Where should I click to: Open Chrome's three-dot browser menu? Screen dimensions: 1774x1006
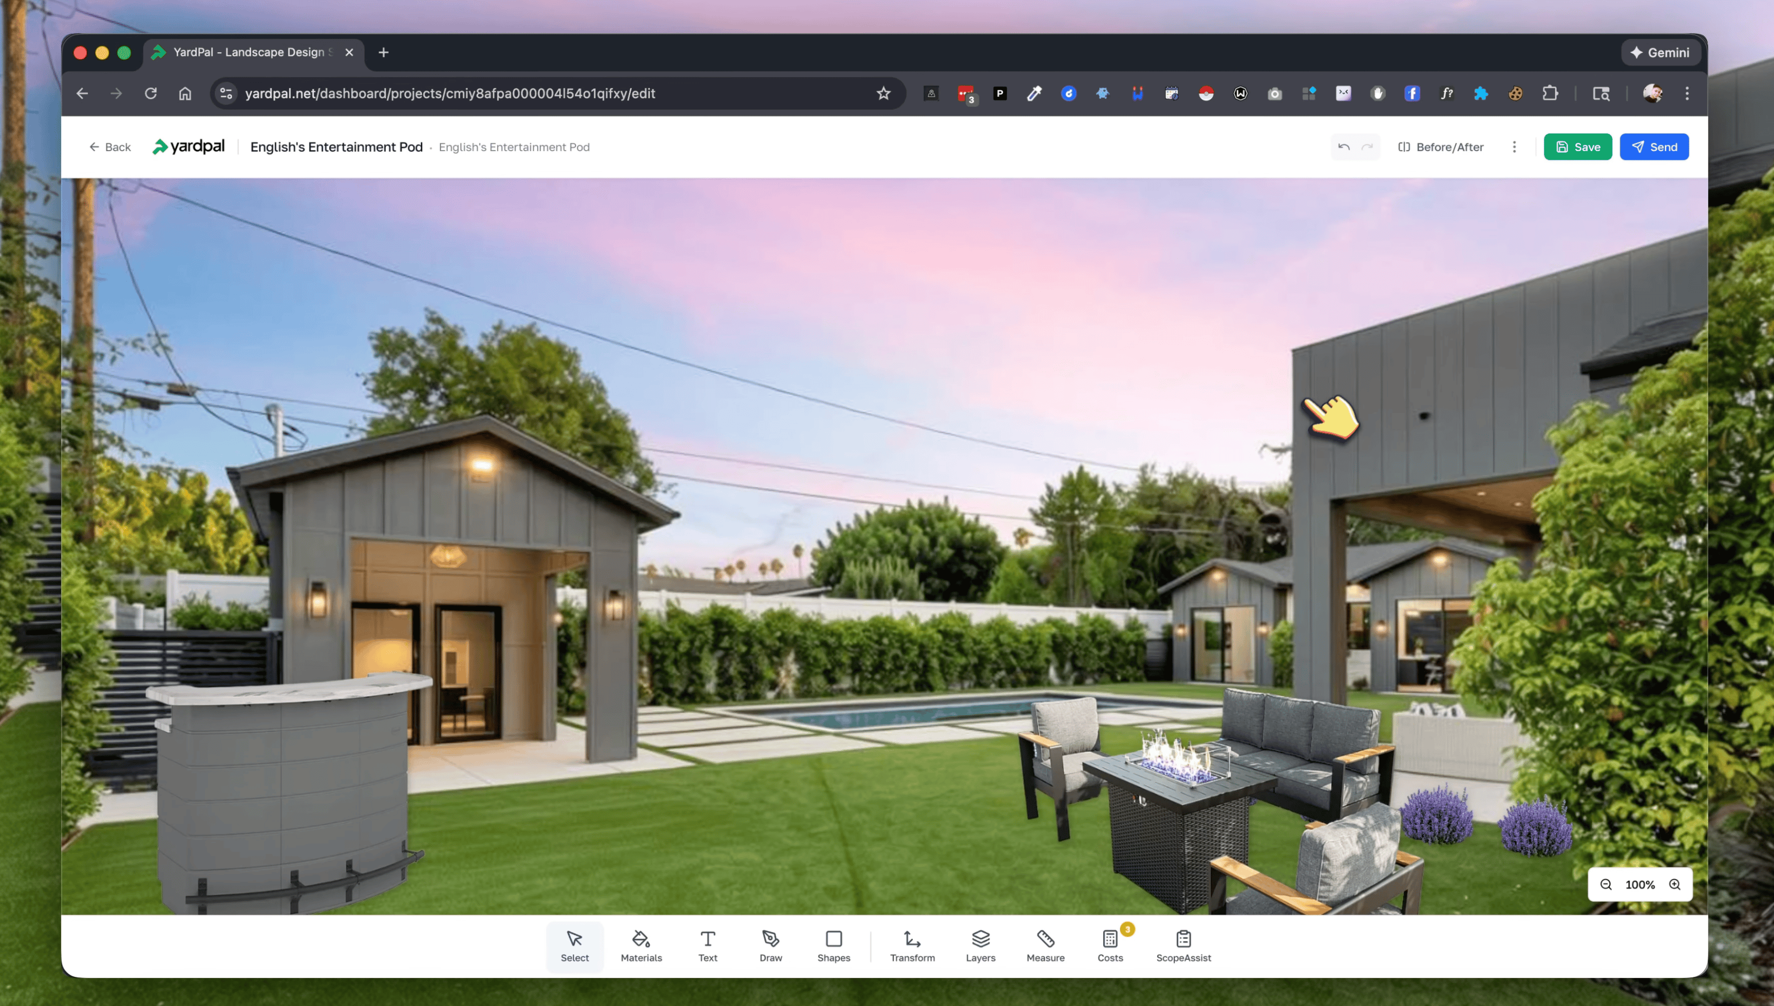1686,93
